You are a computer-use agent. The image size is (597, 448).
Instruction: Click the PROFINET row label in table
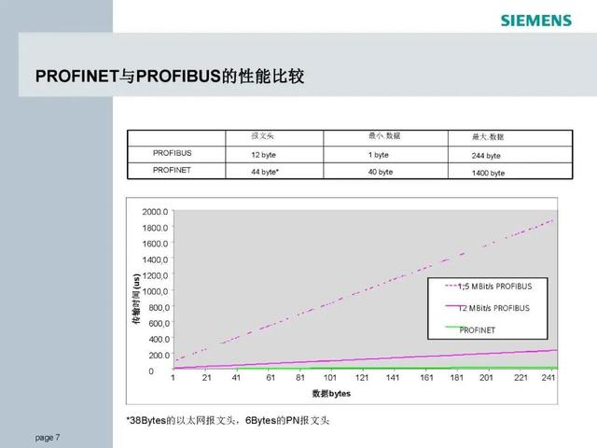click(172, 171)
